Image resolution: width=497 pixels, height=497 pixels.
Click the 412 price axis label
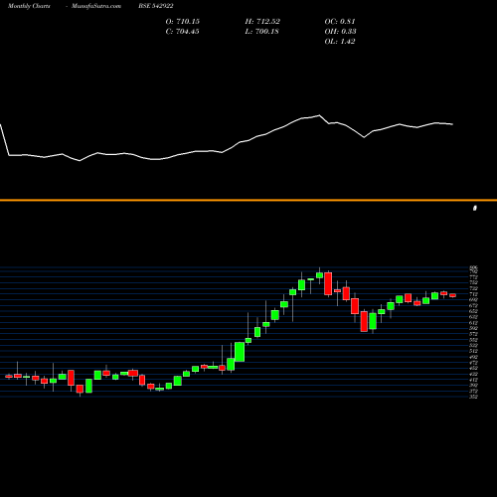474,380
